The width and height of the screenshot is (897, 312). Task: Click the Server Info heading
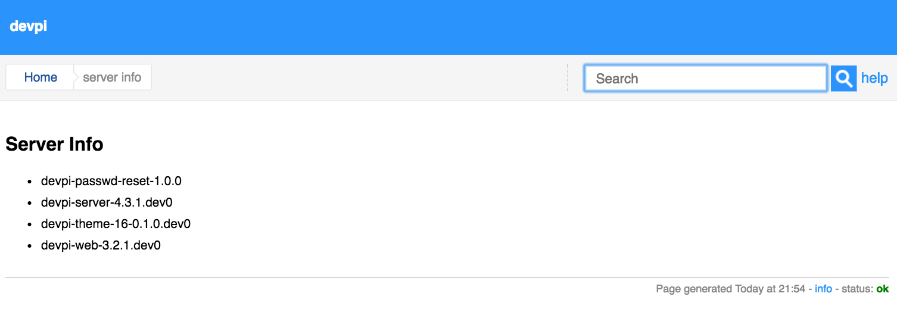(54, 144)
